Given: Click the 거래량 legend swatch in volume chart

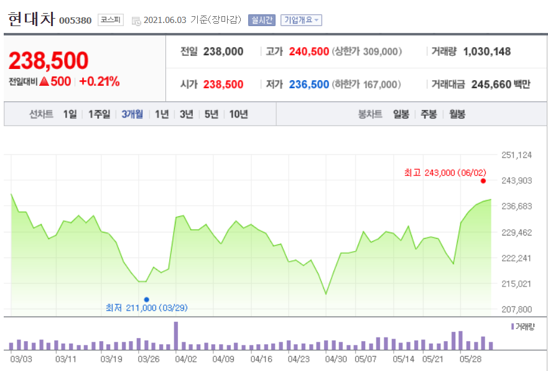Looking at the screenshot, I should coord(513,327).
